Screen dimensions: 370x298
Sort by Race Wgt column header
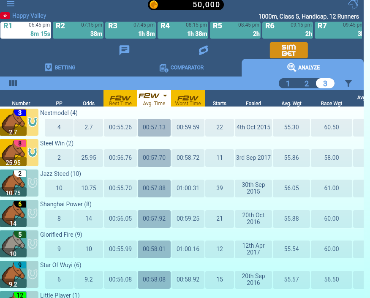coord(331,104)
